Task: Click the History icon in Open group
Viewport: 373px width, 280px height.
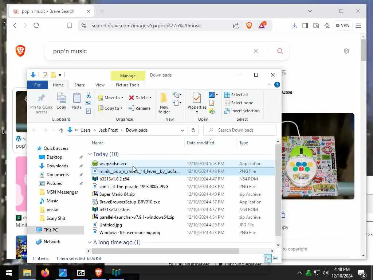Action: pyautogui.click(x=212, y=111)
